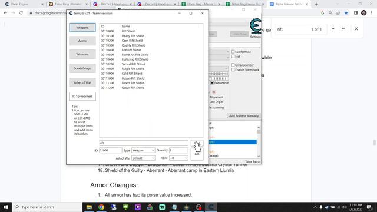The height and width of the screenshot is (212, 377).
Task: Toggle the Not checkbox in Cheat Engine
Action: point(233,57)
